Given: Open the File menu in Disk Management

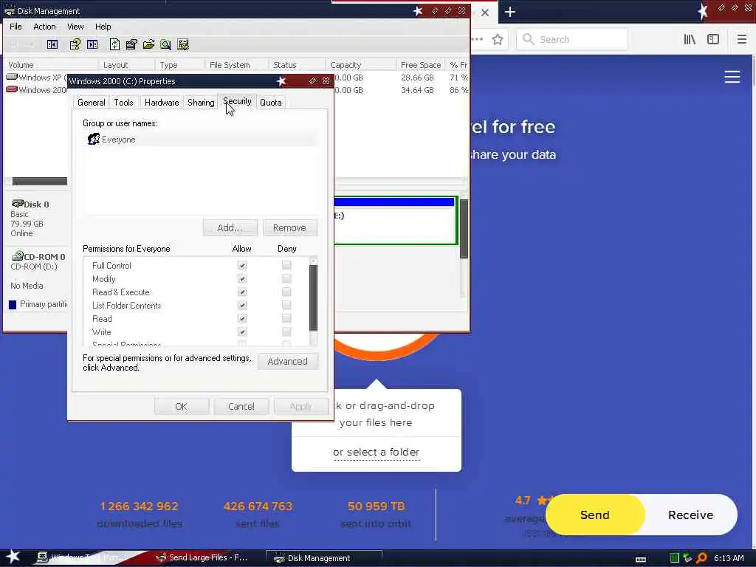Looking at the screenshot, I should (16, 27).
